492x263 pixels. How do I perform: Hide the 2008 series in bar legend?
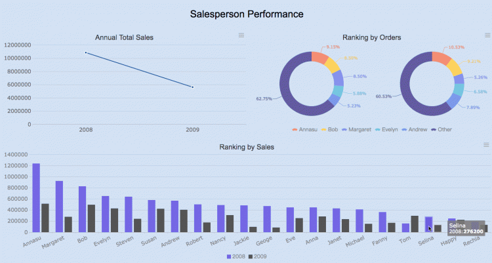[x=236, y=256]
